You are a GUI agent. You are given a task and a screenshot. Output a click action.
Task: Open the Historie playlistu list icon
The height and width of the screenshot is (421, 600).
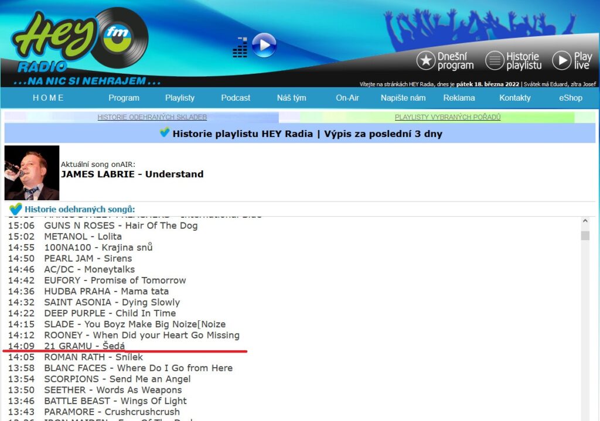(495, 60)
